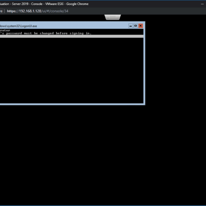The image size is (206, 206).
Task: Minimize the LogonUI.exe window
Action: (x=131, y=26)
